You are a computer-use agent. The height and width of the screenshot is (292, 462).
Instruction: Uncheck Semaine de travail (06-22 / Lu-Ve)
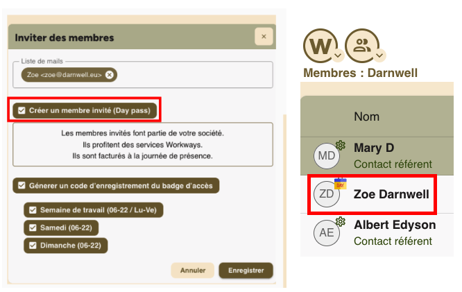coord(32,209)
